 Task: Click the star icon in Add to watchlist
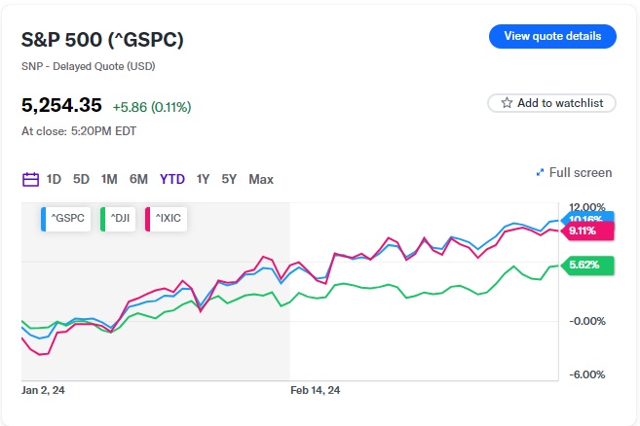pos(507,103)
